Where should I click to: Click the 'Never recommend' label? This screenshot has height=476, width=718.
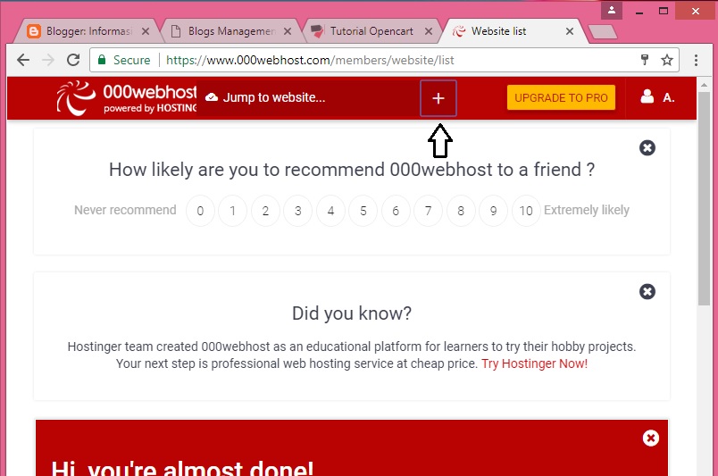pyautogui.click(x=125, y=210)
